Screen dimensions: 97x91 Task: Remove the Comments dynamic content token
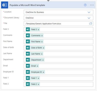pos(42,36)
